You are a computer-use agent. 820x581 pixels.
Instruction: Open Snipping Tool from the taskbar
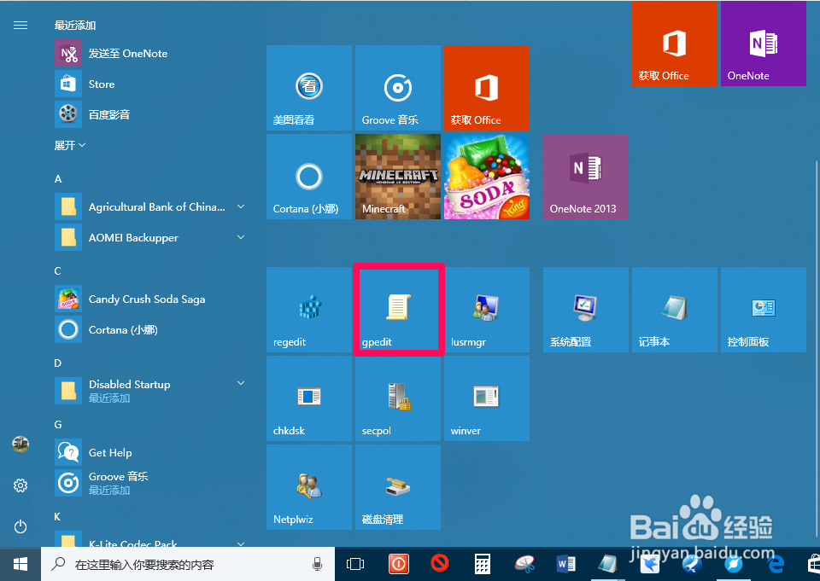tap(524, 564)
